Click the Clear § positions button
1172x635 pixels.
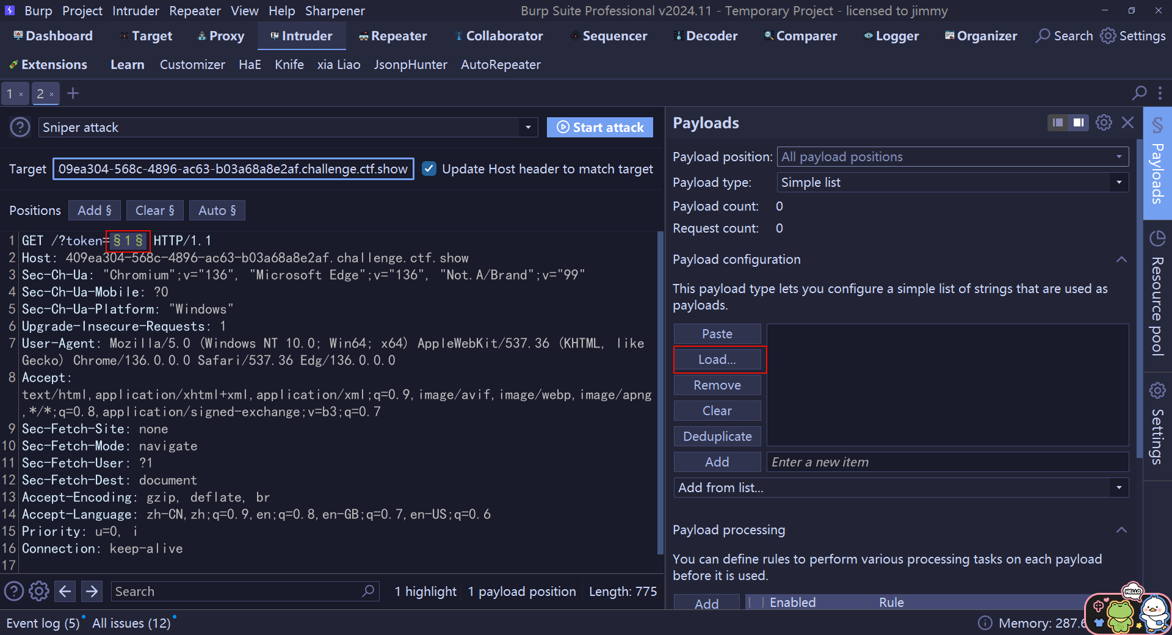(154, 210)
